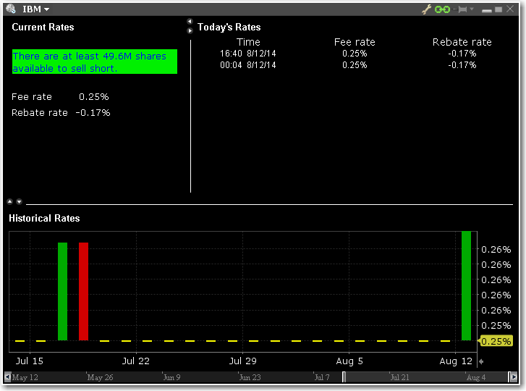Click the yellow 0.25% price marker

pyautogui.click(x=496, y=341)
